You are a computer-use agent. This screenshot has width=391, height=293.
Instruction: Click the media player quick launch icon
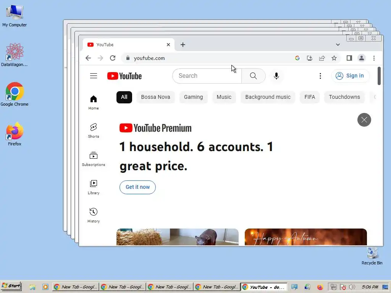coord(45,287)
